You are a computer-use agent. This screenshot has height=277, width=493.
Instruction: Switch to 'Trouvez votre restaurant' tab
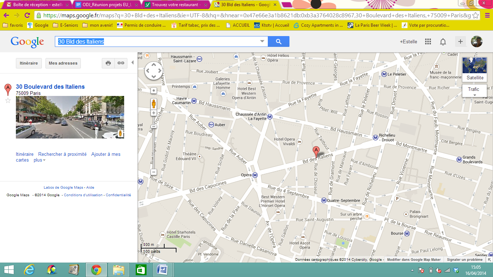(175, 5)
